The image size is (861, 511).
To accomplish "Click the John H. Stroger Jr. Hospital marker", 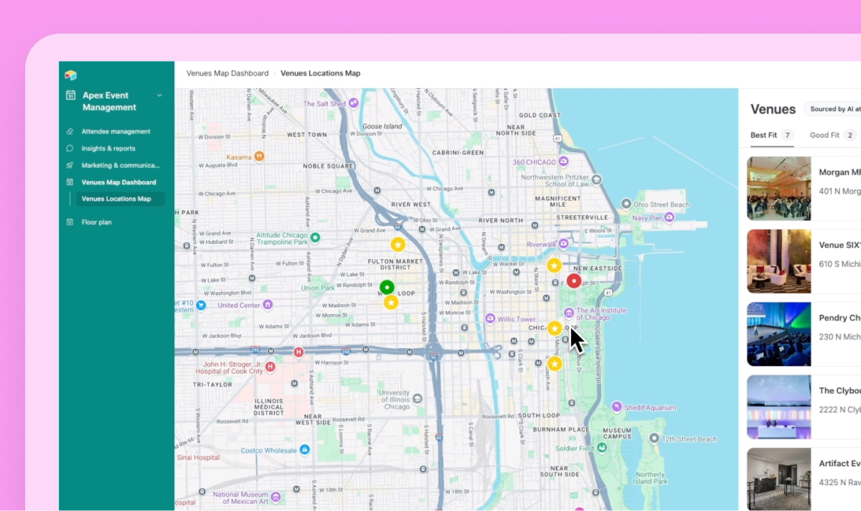I will [270, 367].
